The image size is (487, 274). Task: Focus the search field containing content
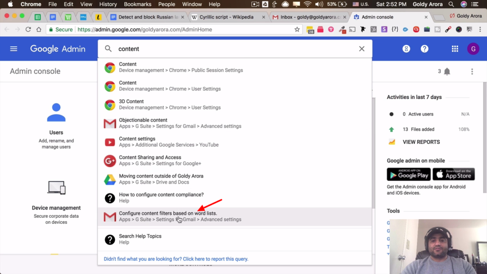(x=235, y=49)
